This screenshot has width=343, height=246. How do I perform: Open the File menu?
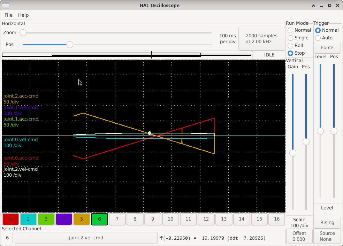8,15
